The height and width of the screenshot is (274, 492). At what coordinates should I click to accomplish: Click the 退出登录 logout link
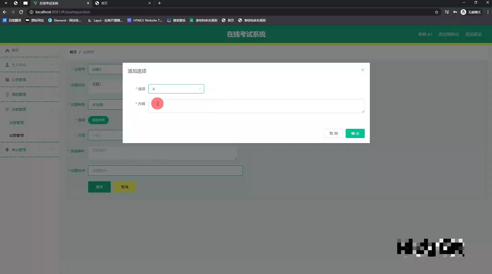(x=474, y=34)
